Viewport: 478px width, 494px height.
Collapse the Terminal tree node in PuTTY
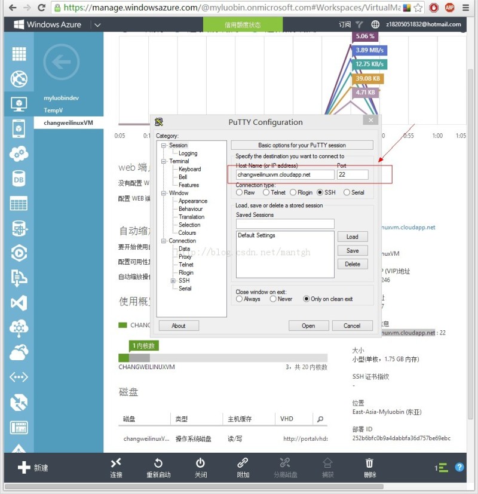tap(164, 161)
